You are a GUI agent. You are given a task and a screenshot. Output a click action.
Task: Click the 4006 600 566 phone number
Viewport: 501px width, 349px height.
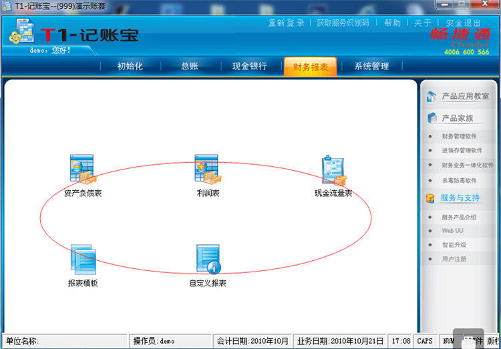click(466, 52)
